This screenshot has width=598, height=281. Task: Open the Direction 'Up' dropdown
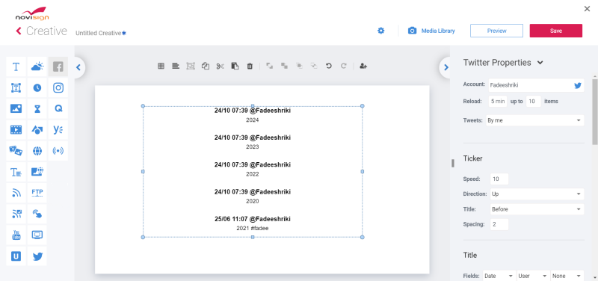(x=537, y=194)
